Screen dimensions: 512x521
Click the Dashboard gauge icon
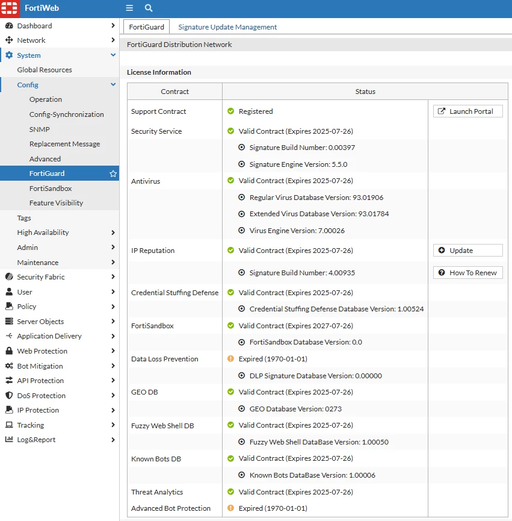pyautogui.click(x=9, y=25)
